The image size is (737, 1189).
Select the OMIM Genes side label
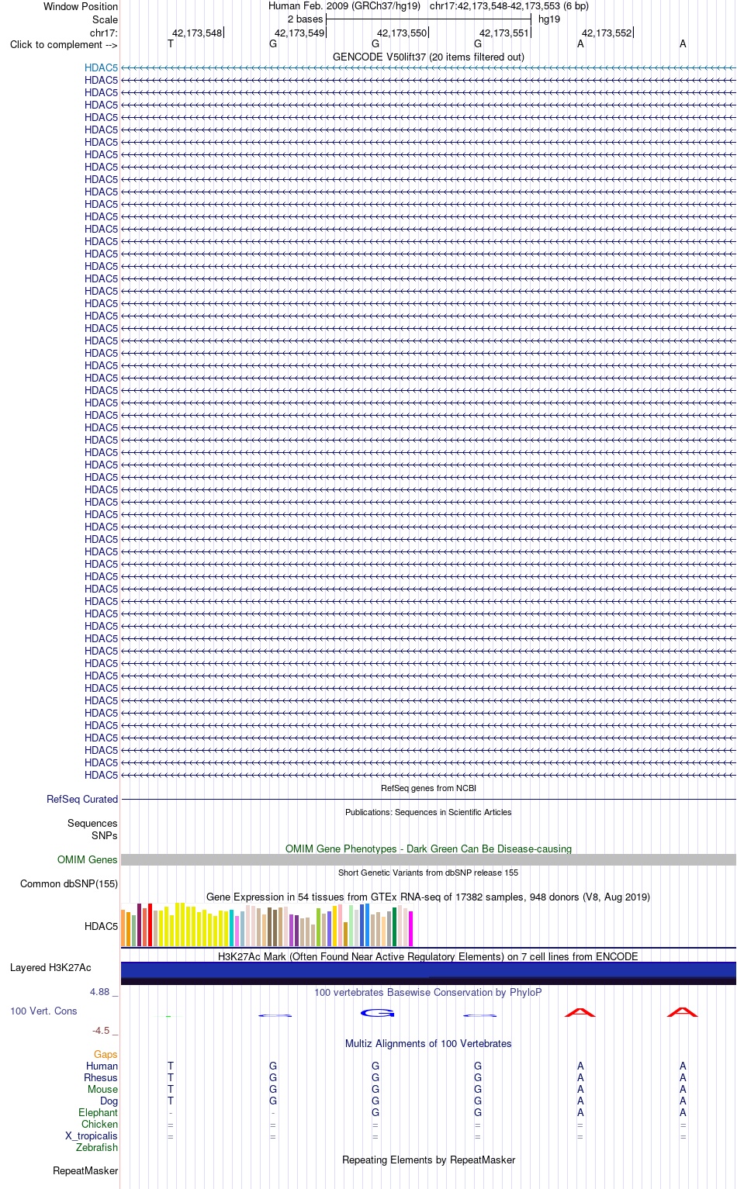[x=88, y=859]
